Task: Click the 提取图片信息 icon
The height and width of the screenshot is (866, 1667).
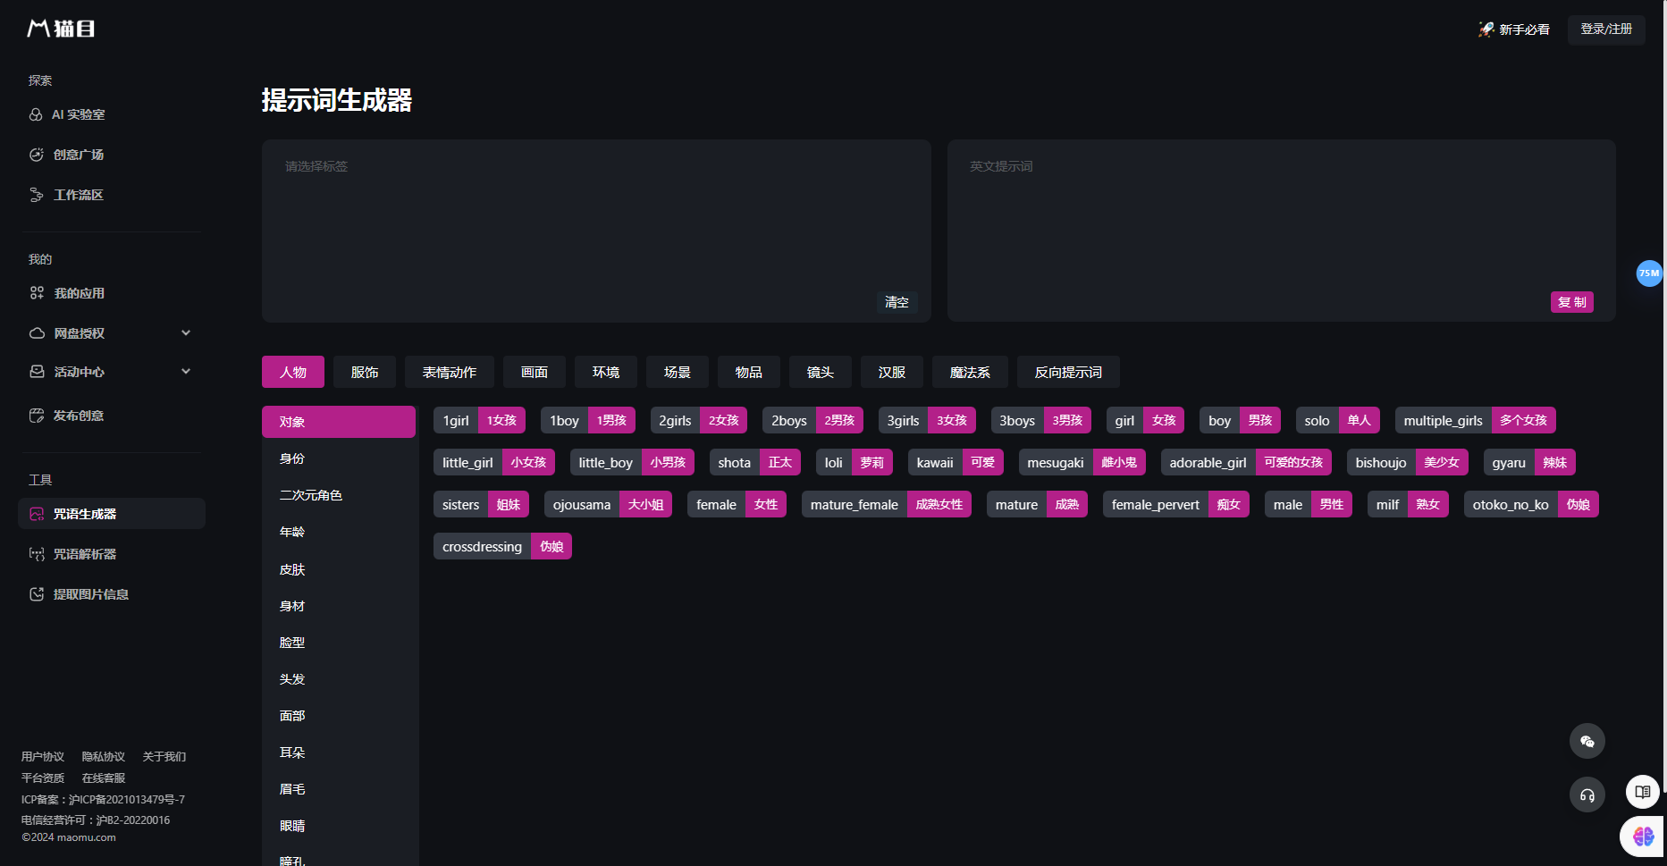Action: click(x=37, y=594)
